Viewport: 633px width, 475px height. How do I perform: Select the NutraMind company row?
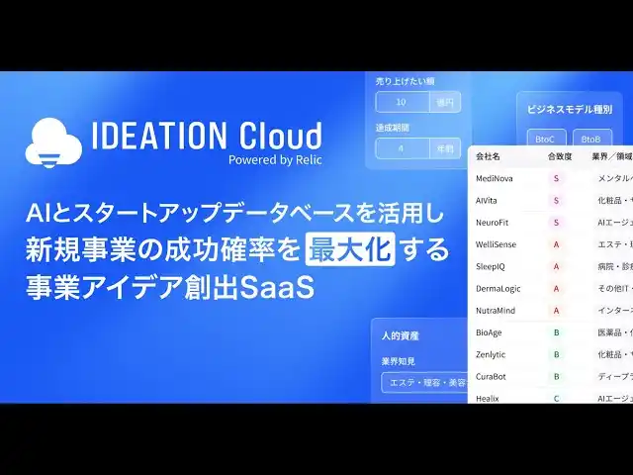[550, 311]
